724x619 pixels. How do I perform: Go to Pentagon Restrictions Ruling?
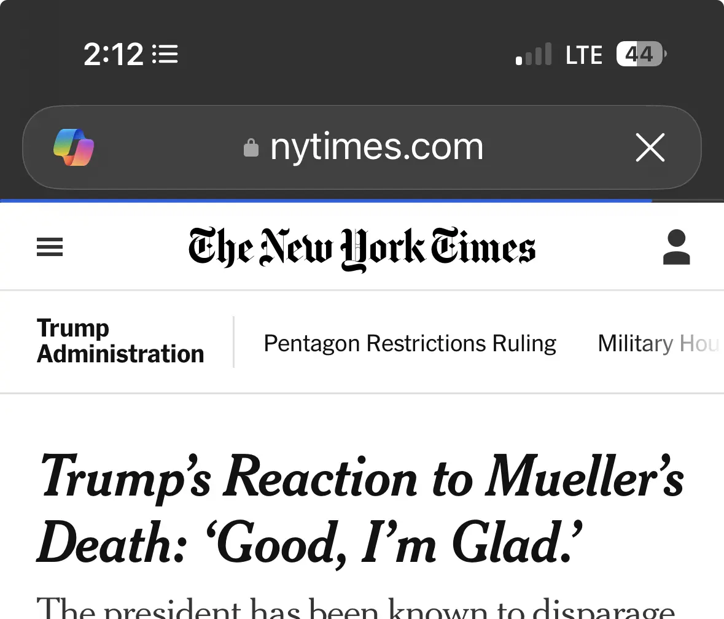[x=410, y=343]
